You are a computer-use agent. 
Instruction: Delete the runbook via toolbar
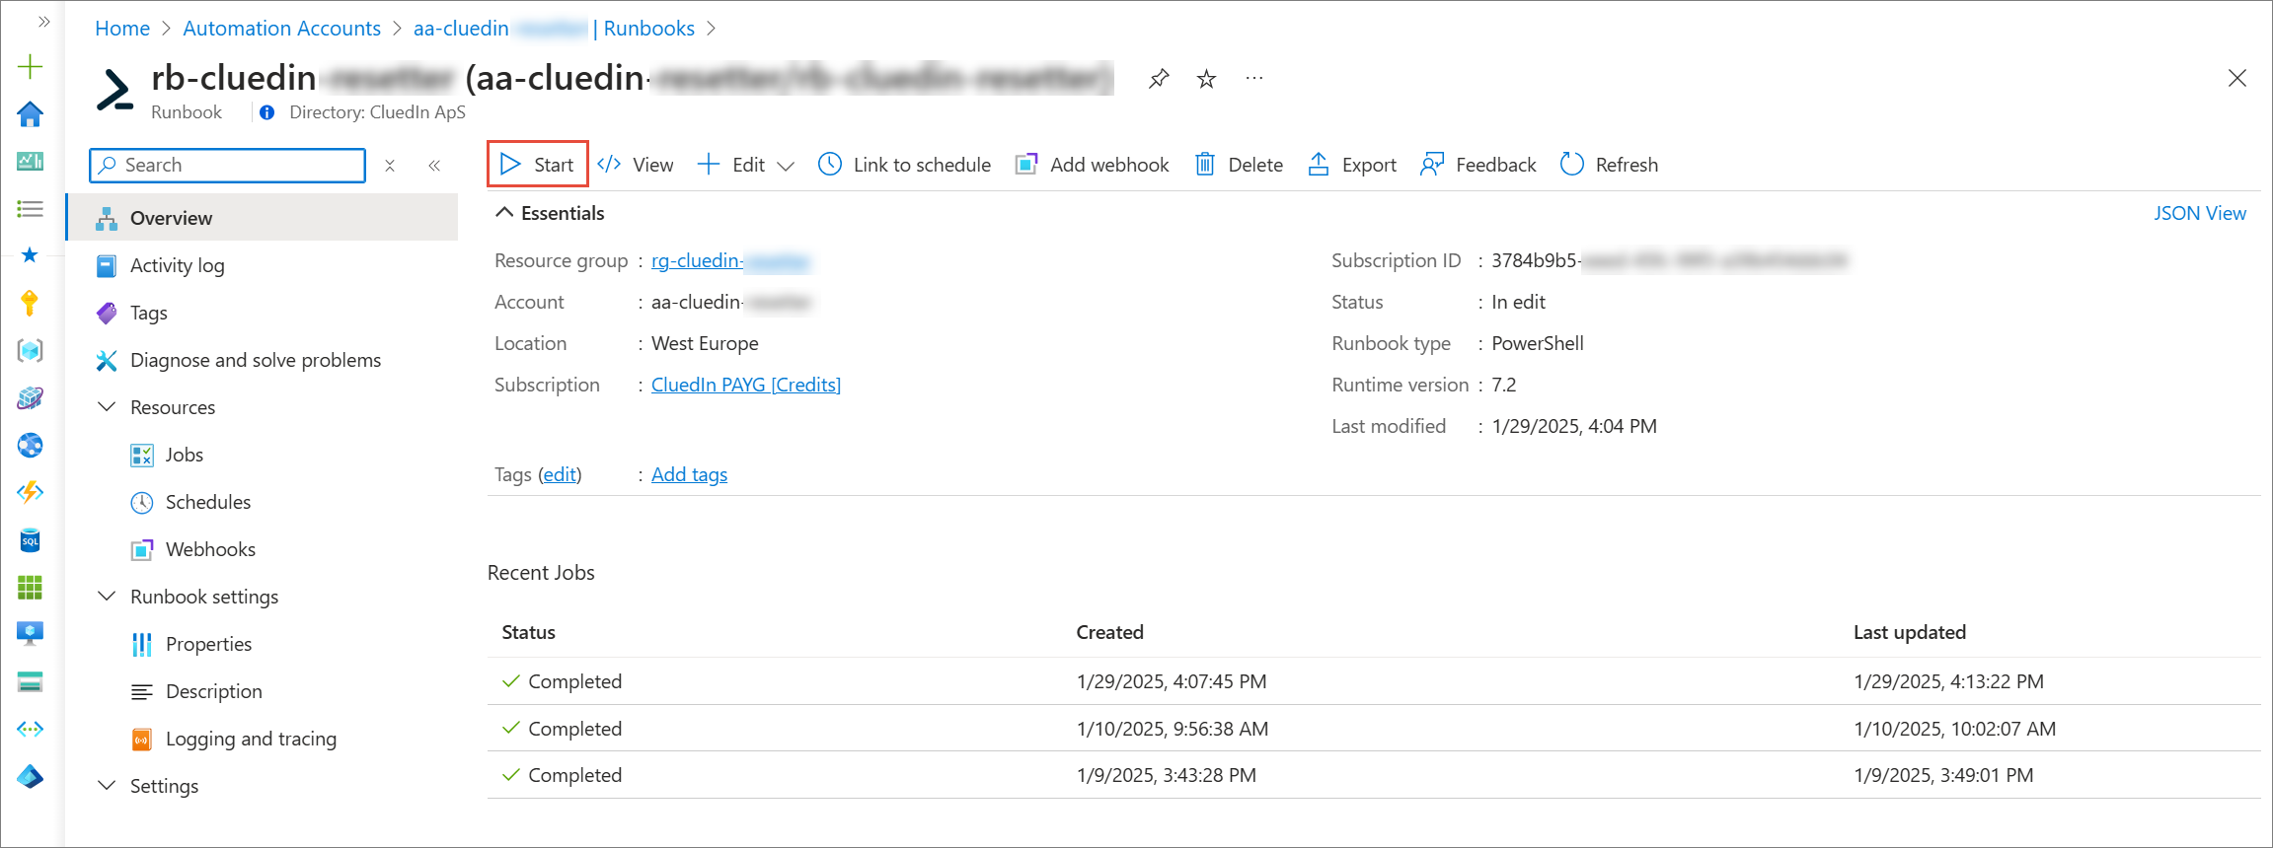click(1239, 165)
